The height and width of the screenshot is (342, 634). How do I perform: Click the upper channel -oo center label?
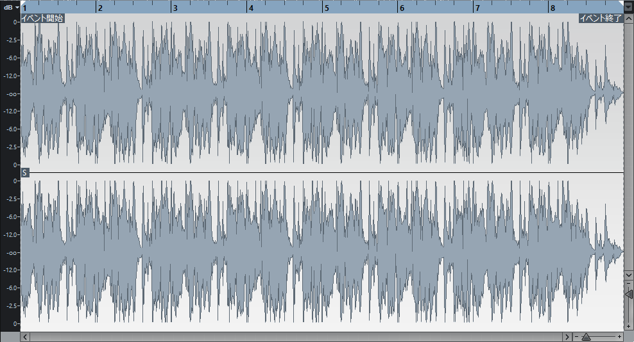point(13,94)
